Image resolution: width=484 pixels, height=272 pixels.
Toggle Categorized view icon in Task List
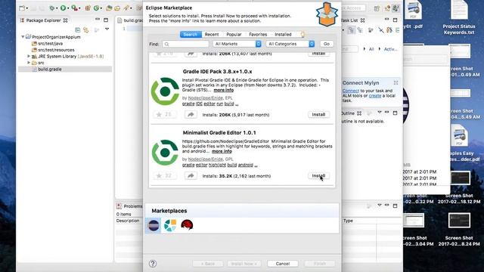pos(352,30)
